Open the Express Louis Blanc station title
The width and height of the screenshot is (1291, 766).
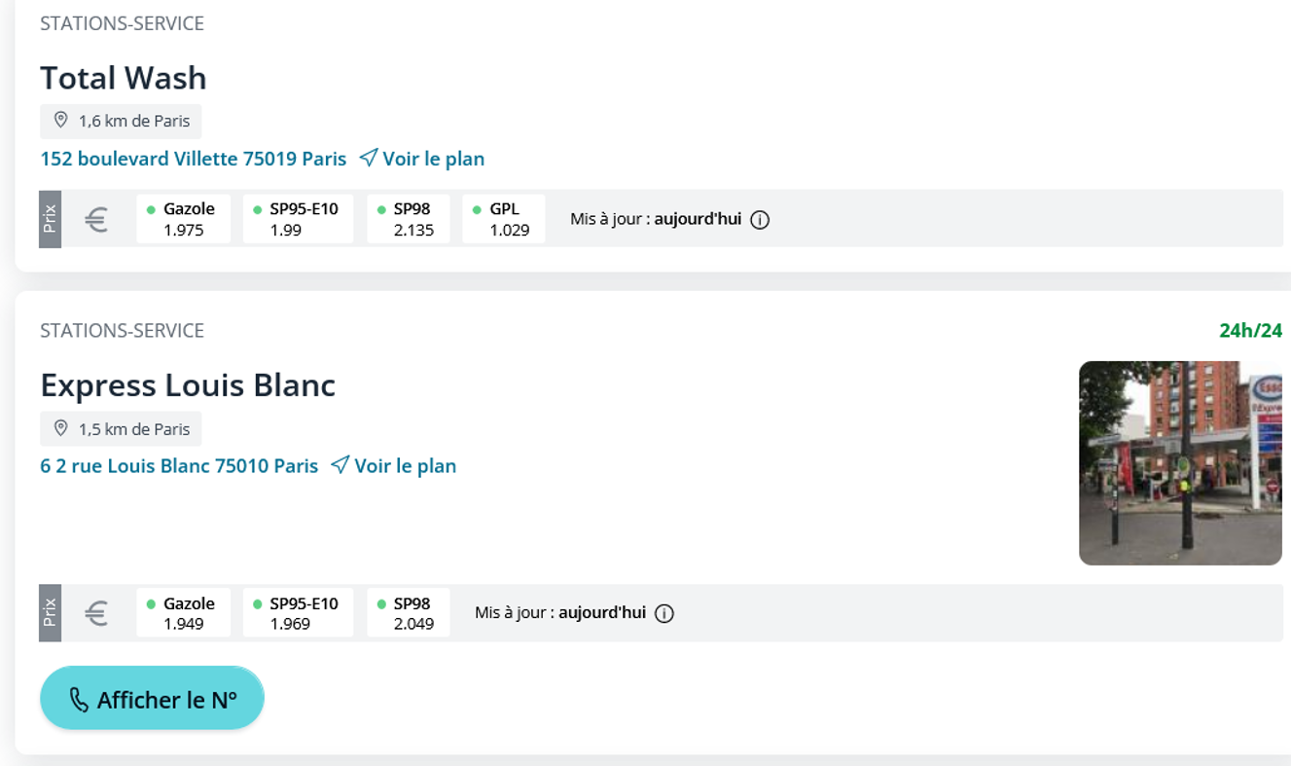pyautogui.click(x=188, y=385)
